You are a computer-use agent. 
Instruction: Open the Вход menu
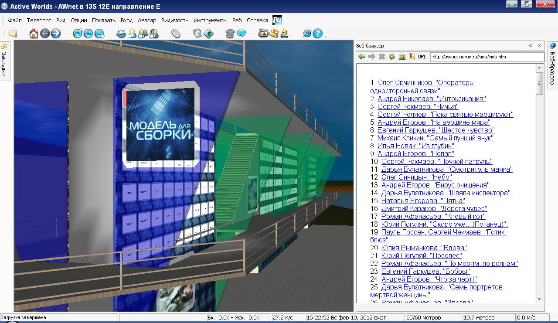pos(127,20)
